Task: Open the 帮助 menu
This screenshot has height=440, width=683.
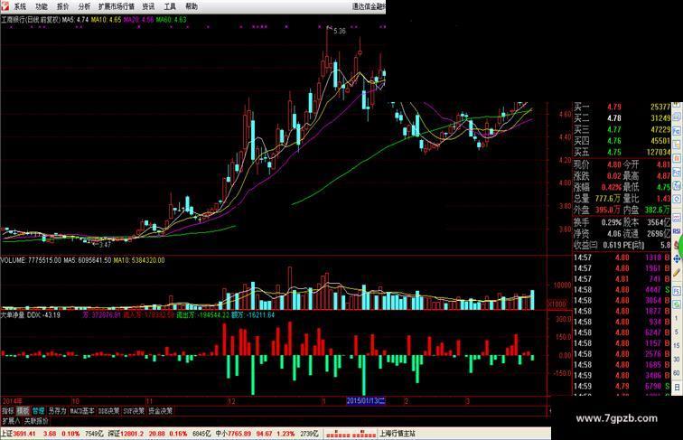Action: (x=192, y=6)
